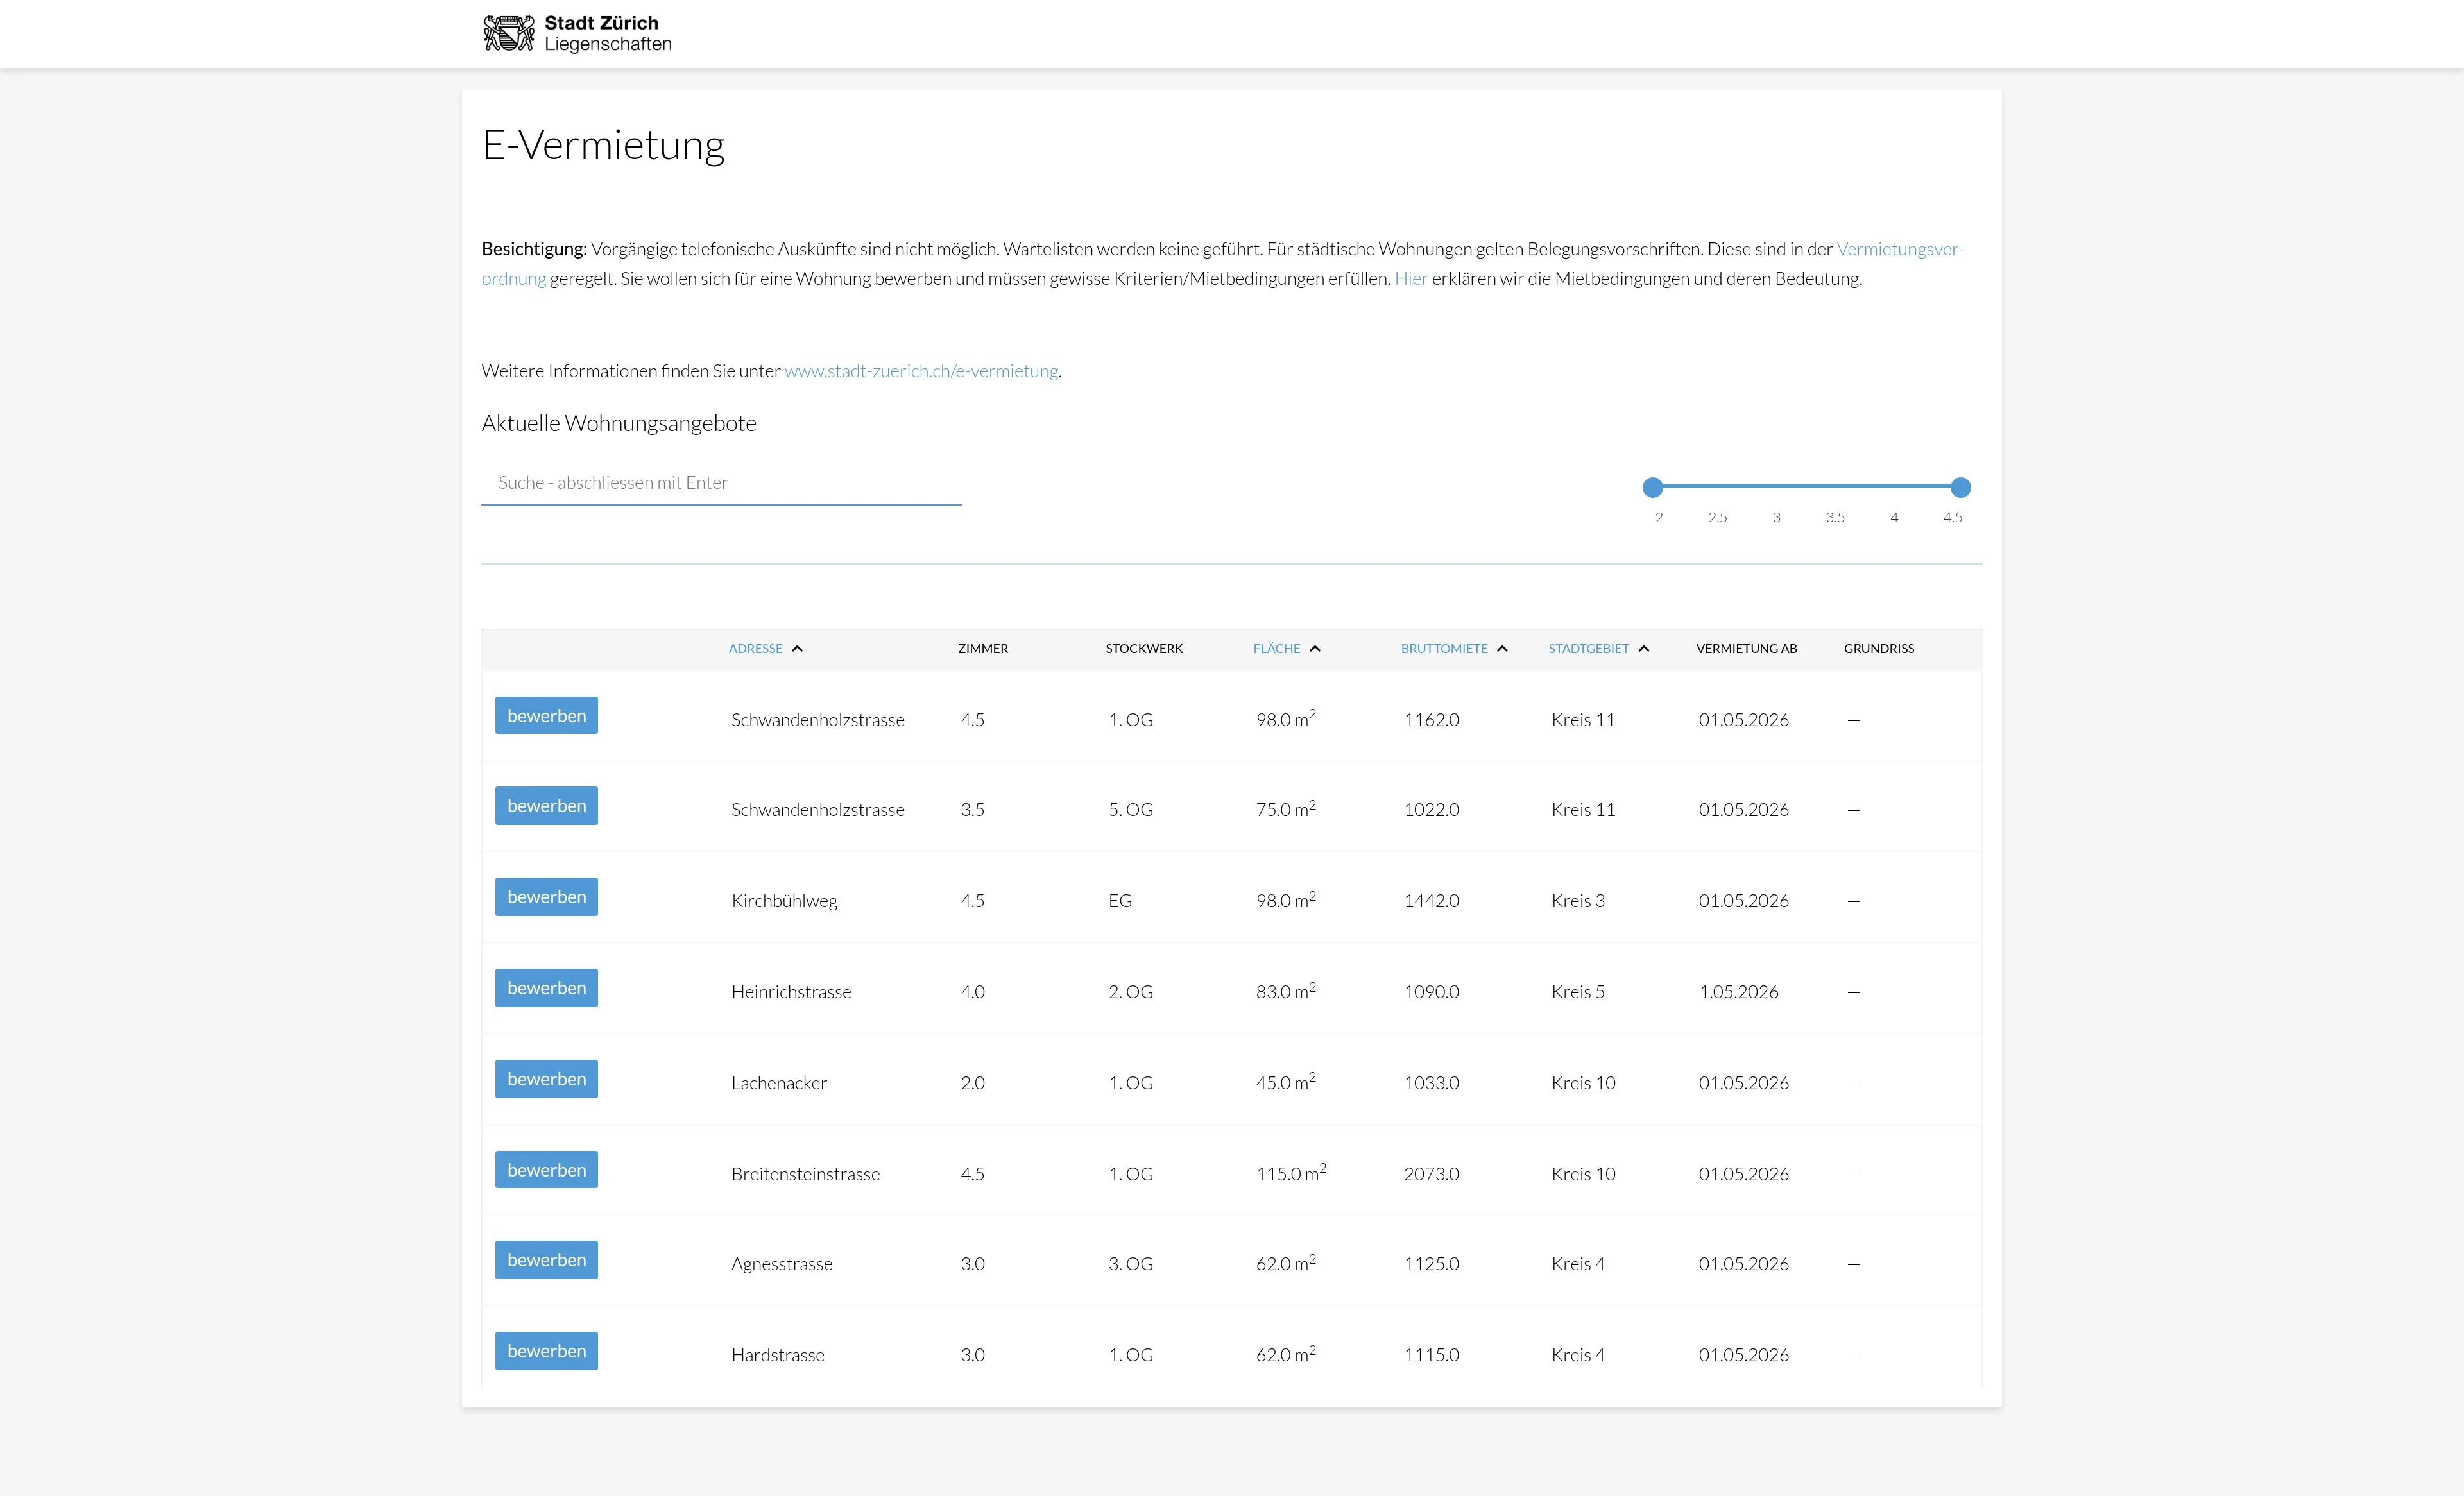
Task: Click the Stadt Zürich coat of arms logo
Action: pos(508,33)
